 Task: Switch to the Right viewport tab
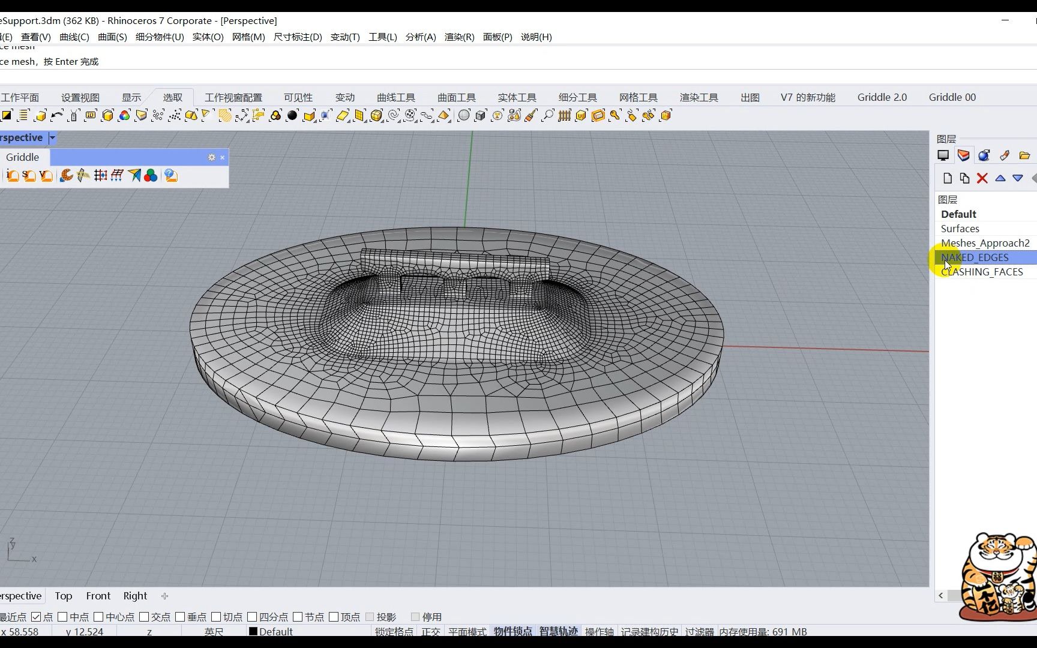135,596
